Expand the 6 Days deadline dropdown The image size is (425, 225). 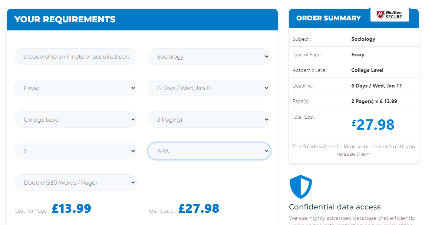[x=209, y=88]
